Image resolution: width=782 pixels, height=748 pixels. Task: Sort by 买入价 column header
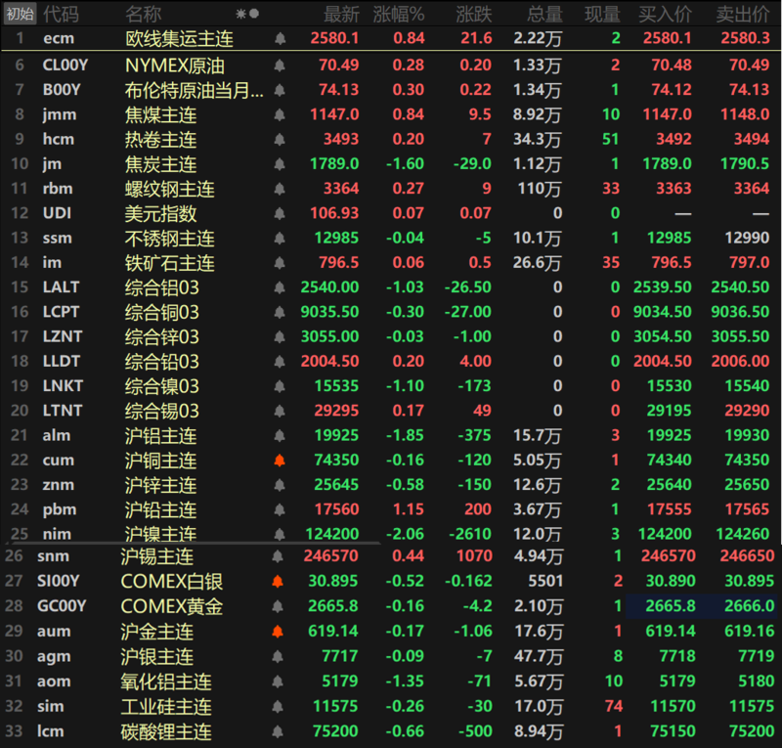click(x=666, y=14)
